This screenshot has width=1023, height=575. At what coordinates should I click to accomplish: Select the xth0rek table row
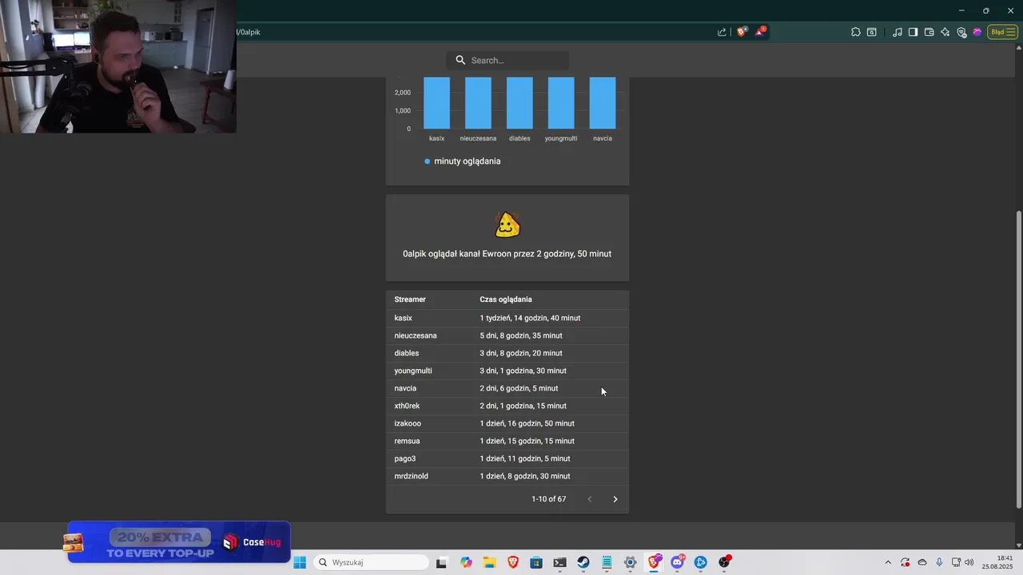click(x=508, y=406)
